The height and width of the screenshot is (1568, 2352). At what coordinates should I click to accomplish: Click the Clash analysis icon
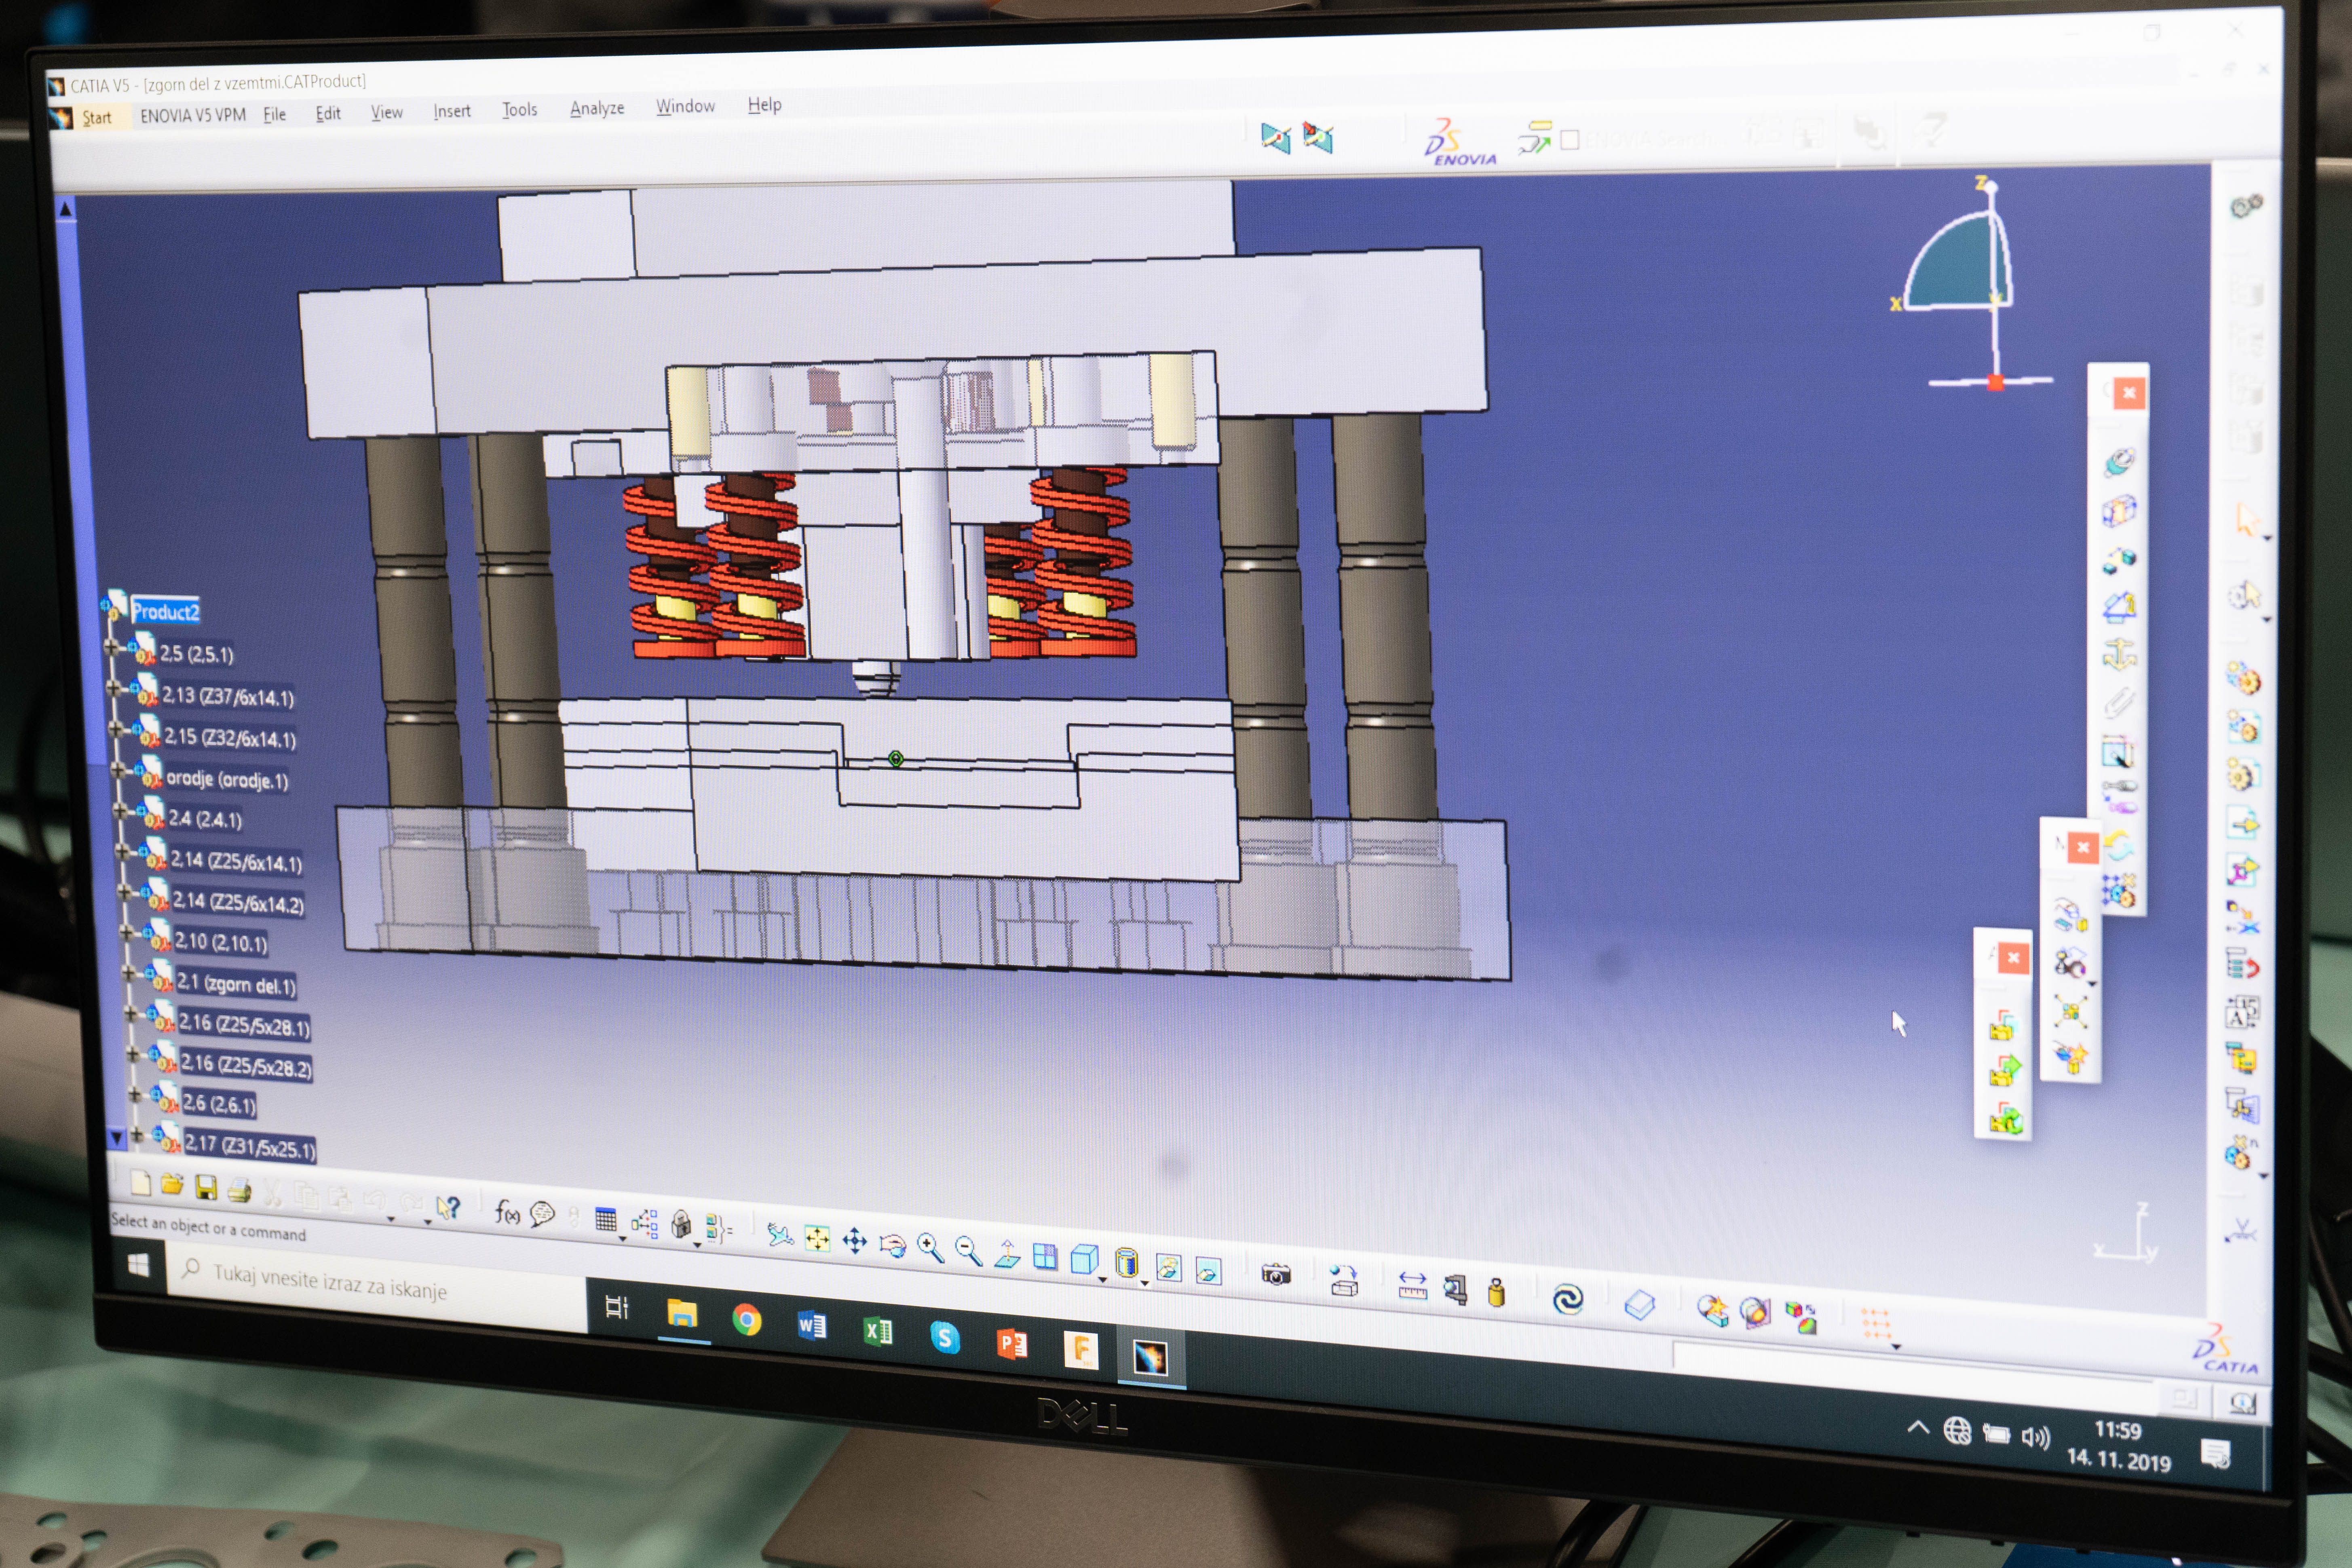click(1712, 1310)
